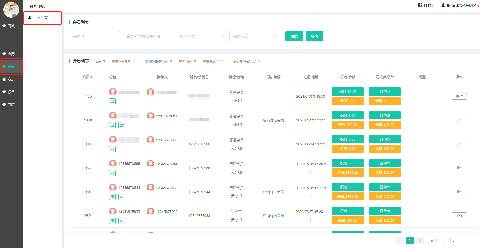Open the 时间不限 time dropdown
The image size is (480, 248).
click(201, 36)
